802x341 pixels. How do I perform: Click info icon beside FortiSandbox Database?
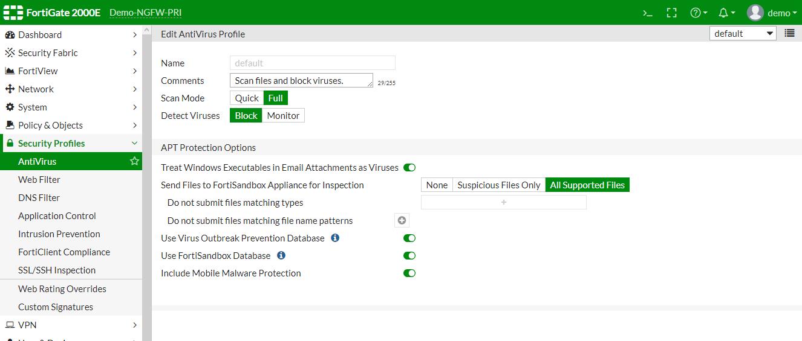click(281, 255)
